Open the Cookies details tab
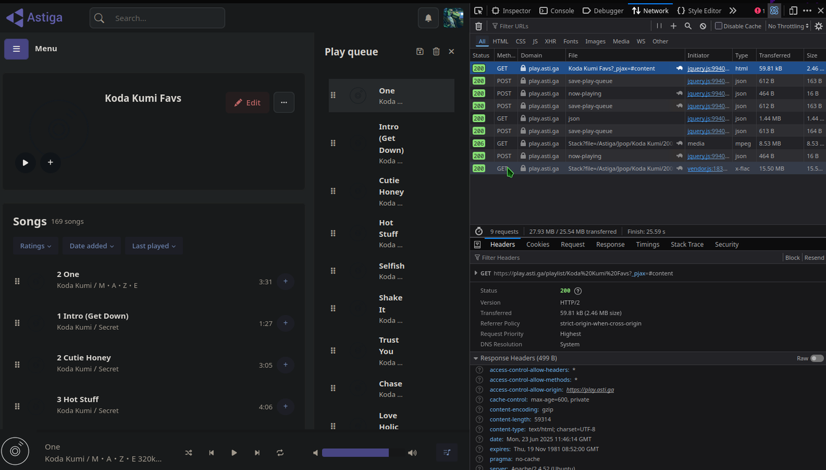The width and height of the screenshot is (826, 470). coord(538,244)
